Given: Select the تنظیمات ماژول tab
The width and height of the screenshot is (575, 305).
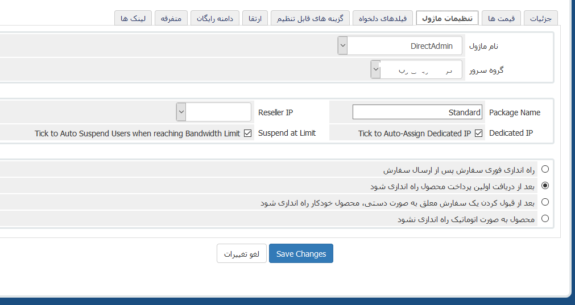Looking at the screenshot, I should click(x=447, y=19).
